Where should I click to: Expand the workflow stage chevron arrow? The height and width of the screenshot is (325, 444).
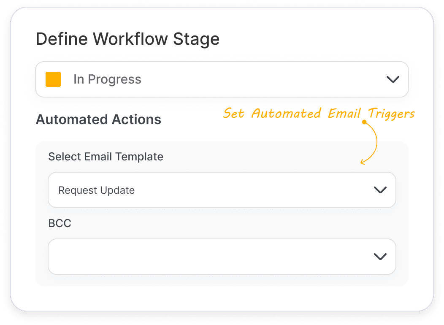393,79
